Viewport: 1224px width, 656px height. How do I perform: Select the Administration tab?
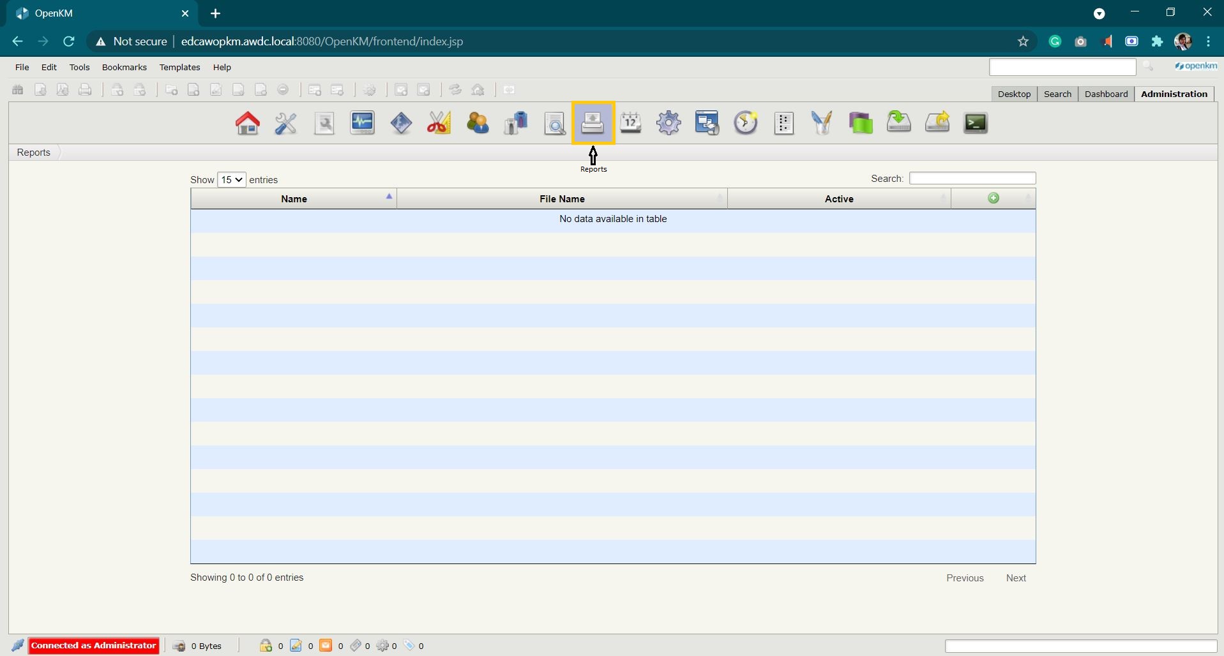[1174, 94]
